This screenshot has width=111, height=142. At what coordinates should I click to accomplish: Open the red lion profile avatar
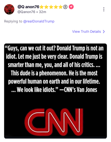pyautogui.click(x=9, y=9)
